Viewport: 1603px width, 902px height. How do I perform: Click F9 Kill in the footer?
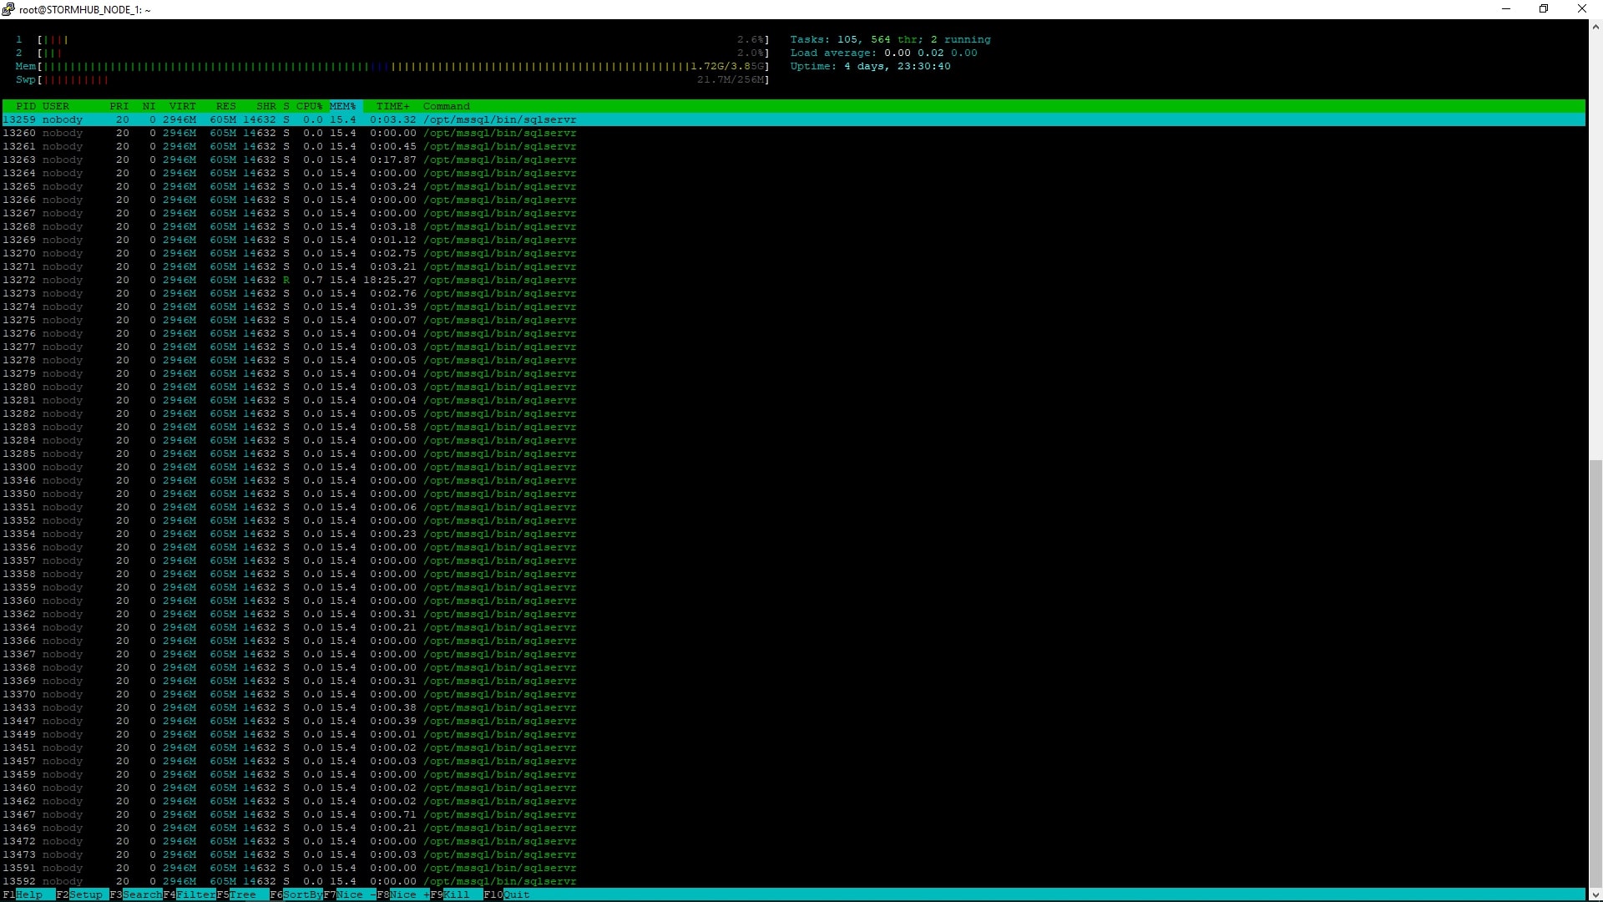pyautogui.click(x=456, y=894)
